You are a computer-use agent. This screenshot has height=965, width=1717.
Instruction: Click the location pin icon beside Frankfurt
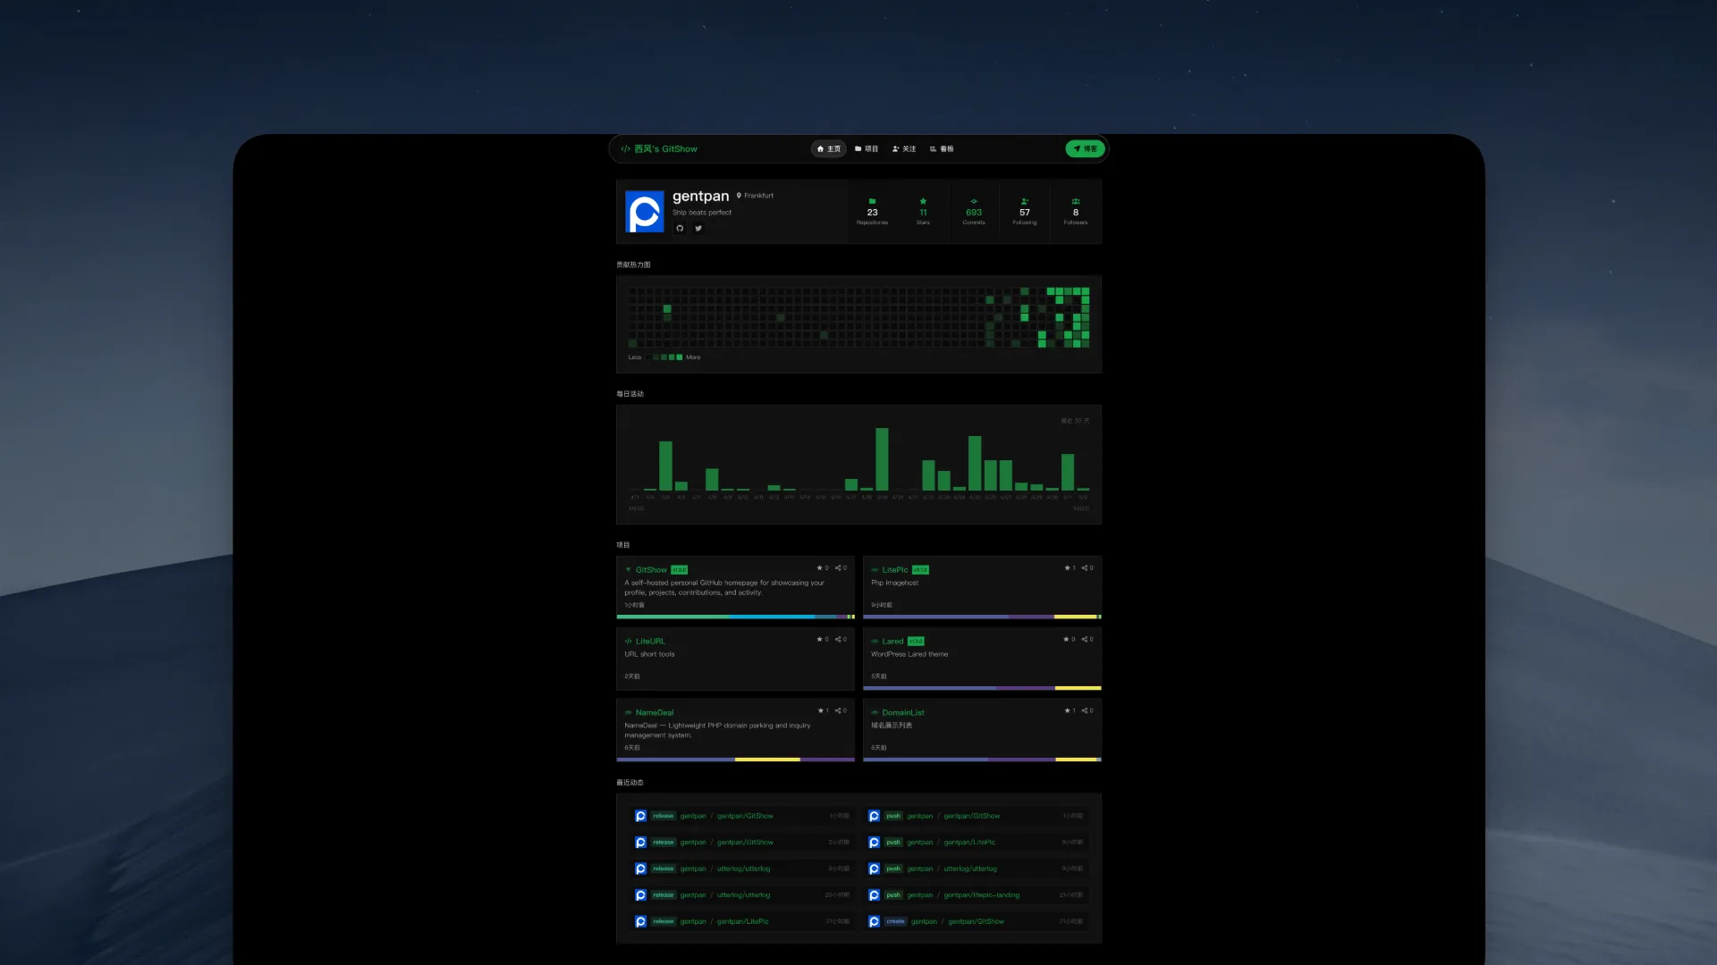tap(739, 196)
